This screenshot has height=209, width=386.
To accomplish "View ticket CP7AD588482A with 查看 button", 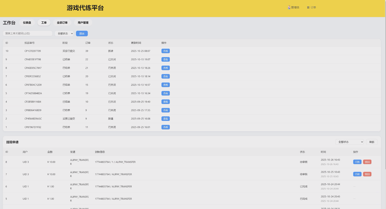I will click(165, 93).
